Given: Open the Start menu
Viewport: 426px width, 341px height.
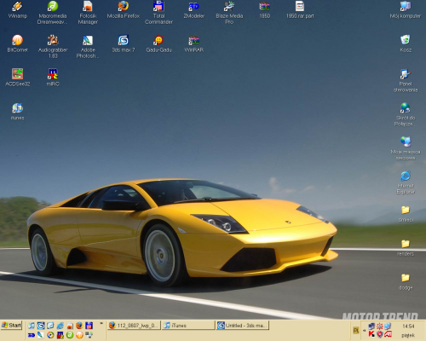Looking at the screenshot, I should (x=12, y=326).
